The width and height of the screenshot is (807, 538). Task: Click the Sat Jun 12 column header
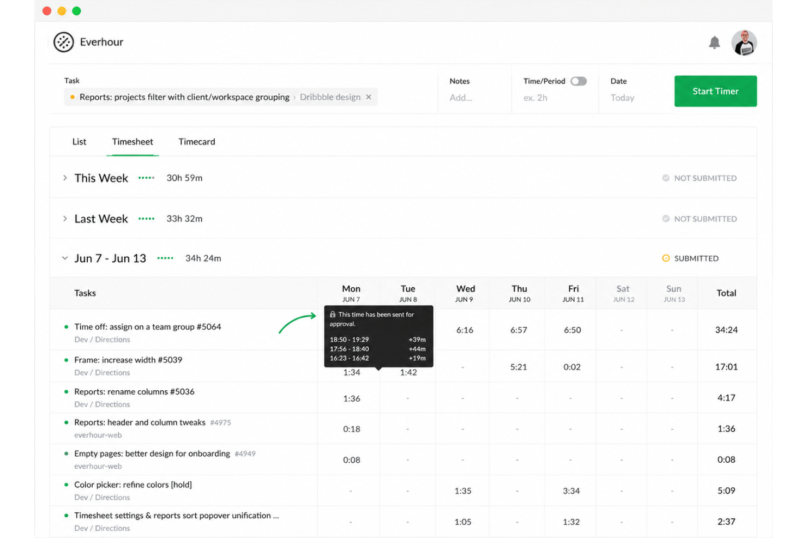point(623,293)
